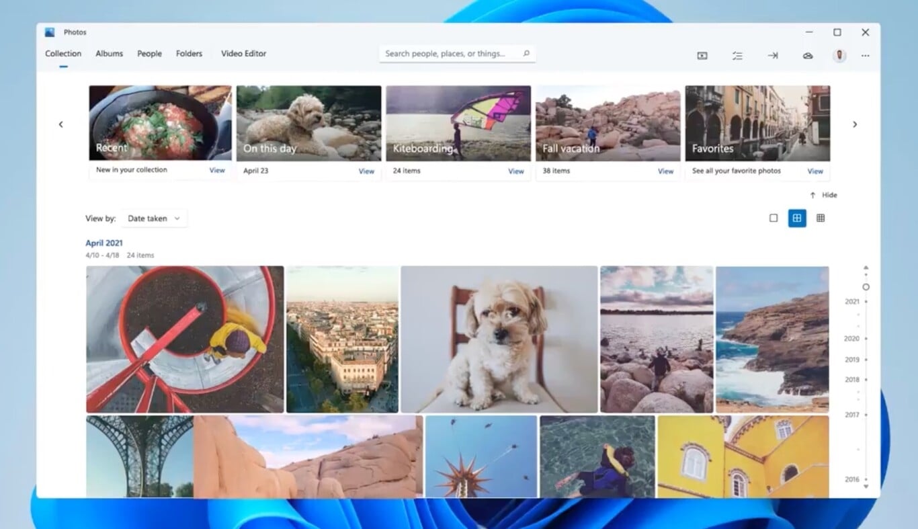This screenshot has width=918, height=529.
Task: Click the timeline scroll position circle handle
Action: pos(866,287)
